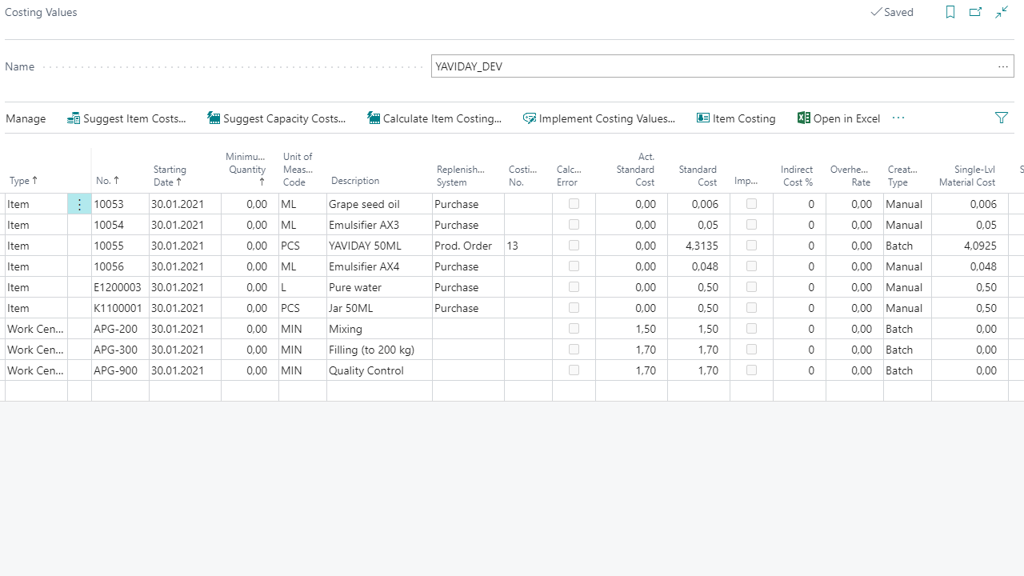
Task: Sort by the No. column header
Action: click(107, 182)
